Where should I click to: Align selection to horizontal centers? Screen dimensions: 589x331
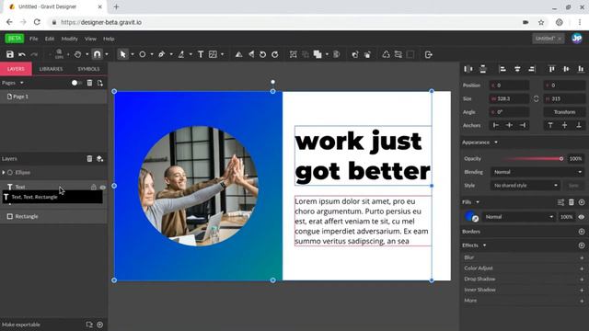pyautogui.click(x=517, y=69)
